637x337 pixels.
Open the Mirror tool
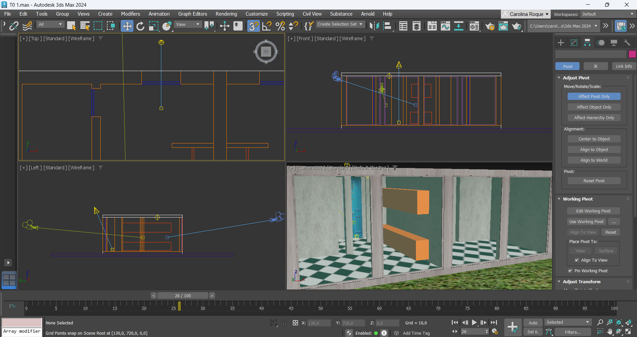coord(374,26)
